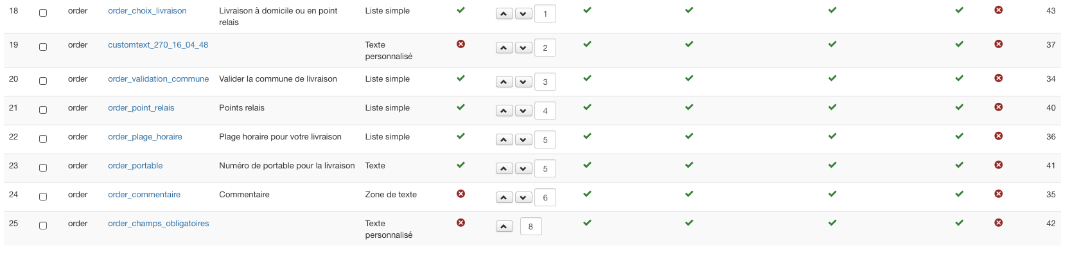The image size is (1070, 268).
Task: Click green check next to order_point_relais Liste simple
Action: click(460, 107)
